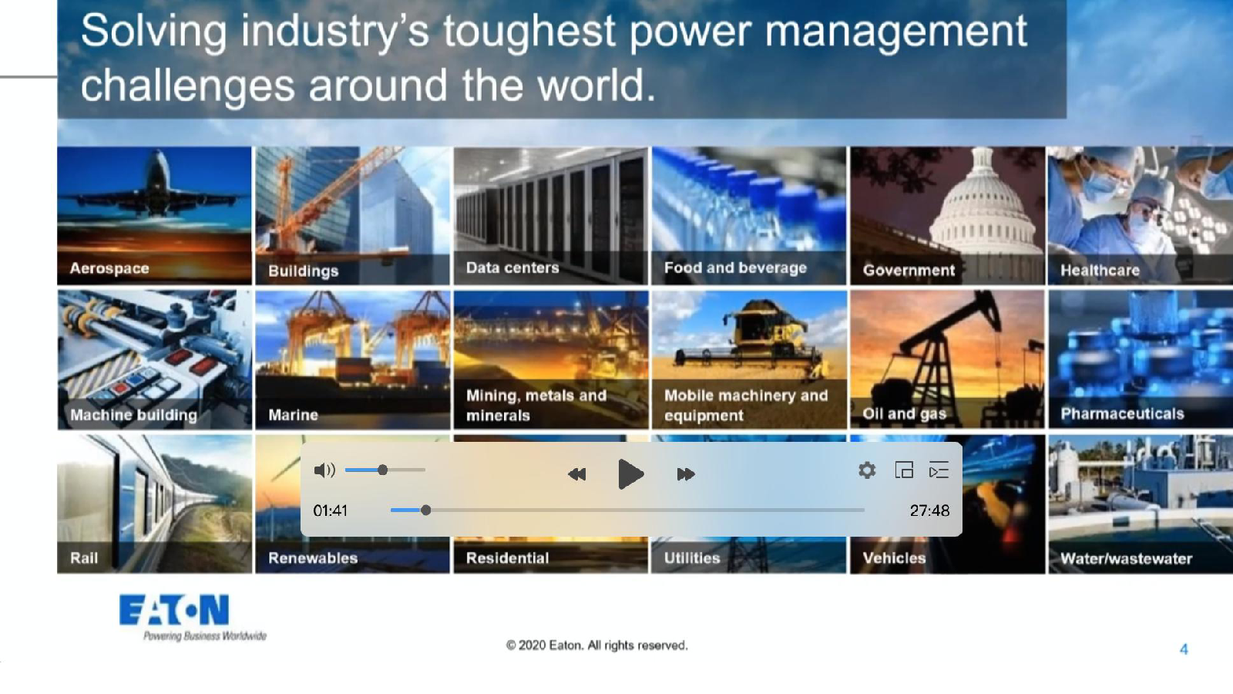This screenshot has height=694, width=1233.
Task: Select the Healthcare tile
Action: [x=1141, y=216]
